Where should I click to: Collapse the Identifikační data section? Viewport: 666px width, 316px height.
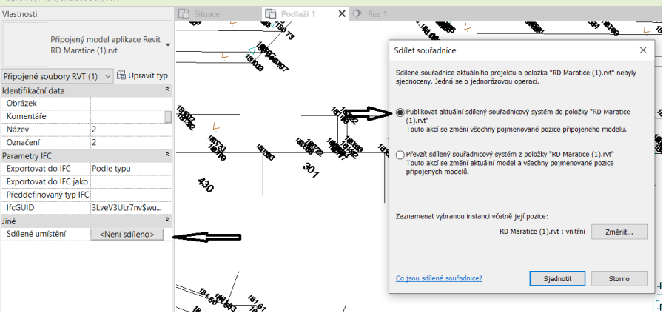(x=167, y=90)
